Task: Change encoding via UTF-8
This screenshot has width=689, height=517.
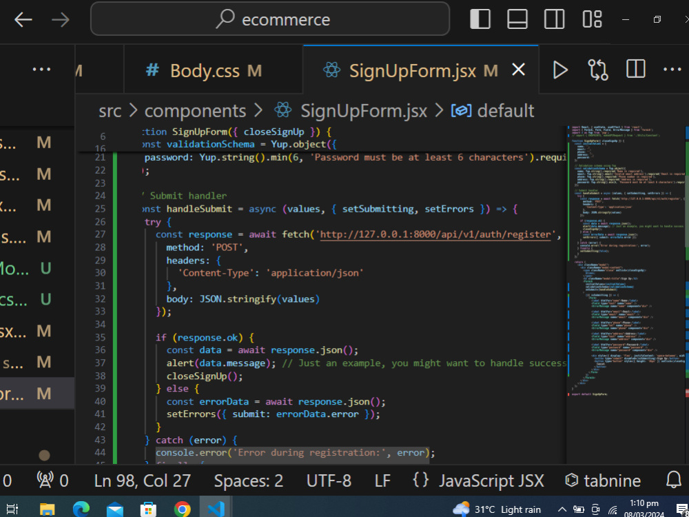Action: pos(329,480)
